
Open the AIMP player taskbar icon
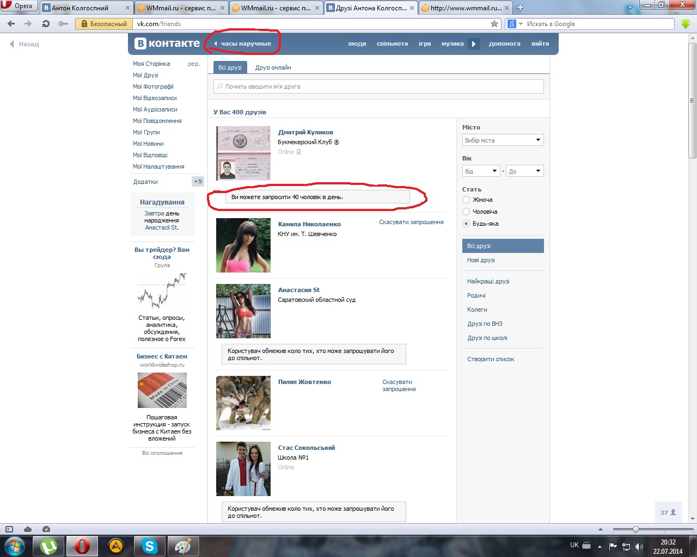[x=115, y=546]
